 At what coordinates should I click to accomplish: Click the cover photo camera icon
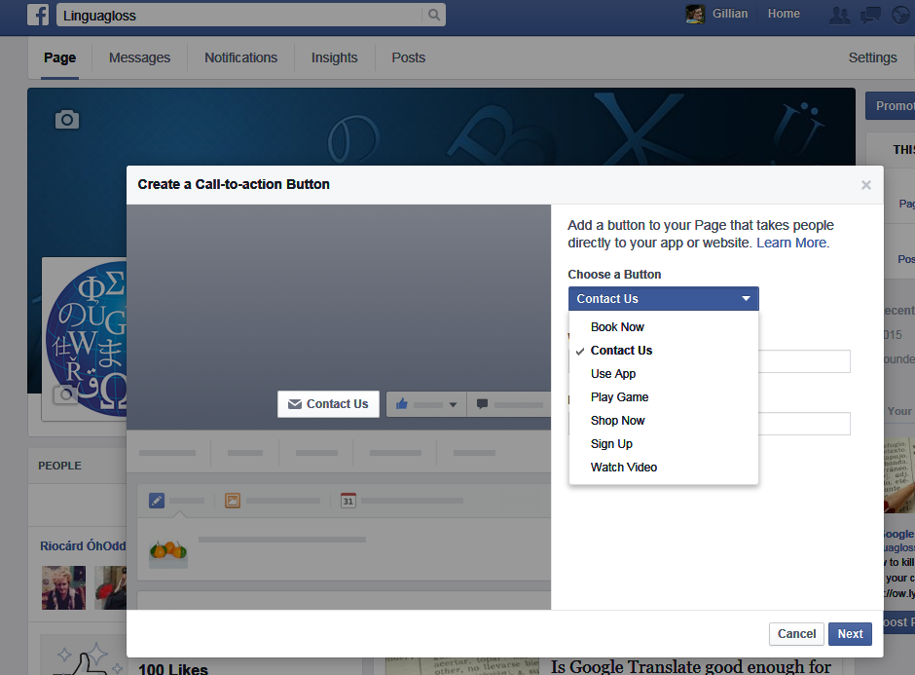coord(67,119)
